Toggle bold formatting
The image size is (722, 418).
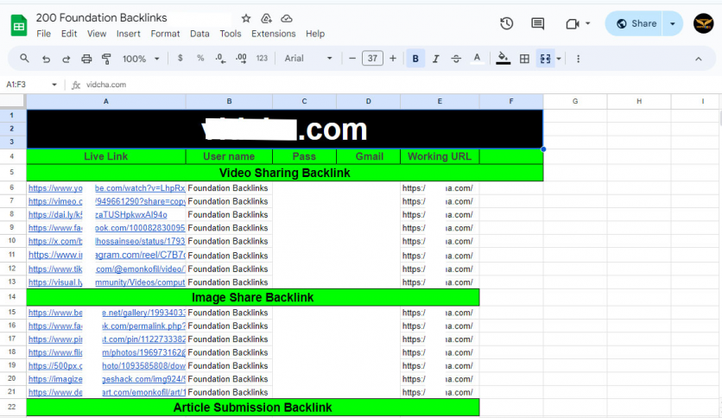[415, 59]
